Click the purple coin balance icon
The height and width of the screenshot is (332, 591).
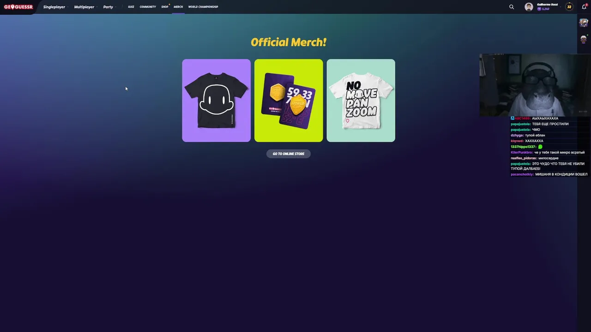[x=539, y=9]
